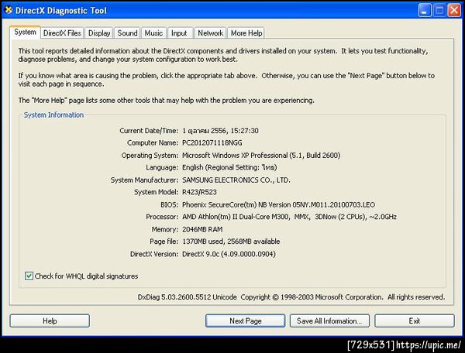Go to the Network tab
This screenshot has height=353, width=465.
coord(210,33)
